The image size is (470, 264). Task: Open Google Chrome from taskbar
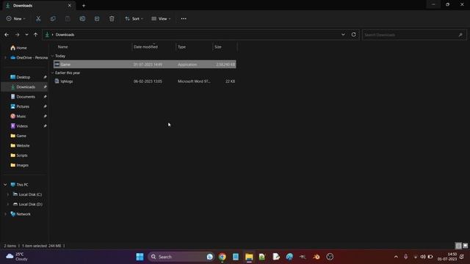[x=222, y=257]
